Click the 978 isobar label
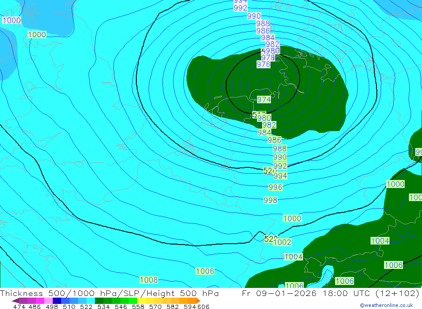Screen dimensions: 422x309 [268, 58]
